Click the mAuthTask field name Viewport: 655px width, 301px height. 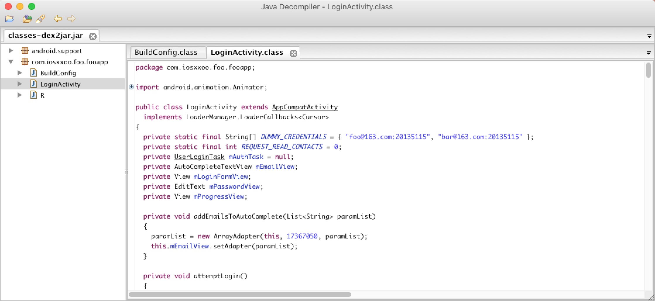click(x=246, y=157)
